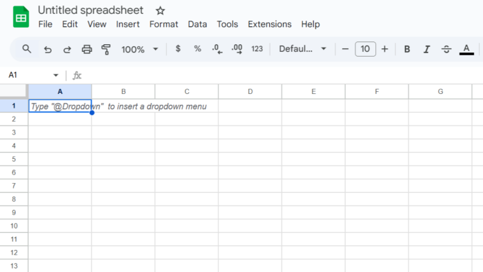Click the fx function icon
Image resolution: width=483 pixels, height=272 pixels.
(77, 75)
